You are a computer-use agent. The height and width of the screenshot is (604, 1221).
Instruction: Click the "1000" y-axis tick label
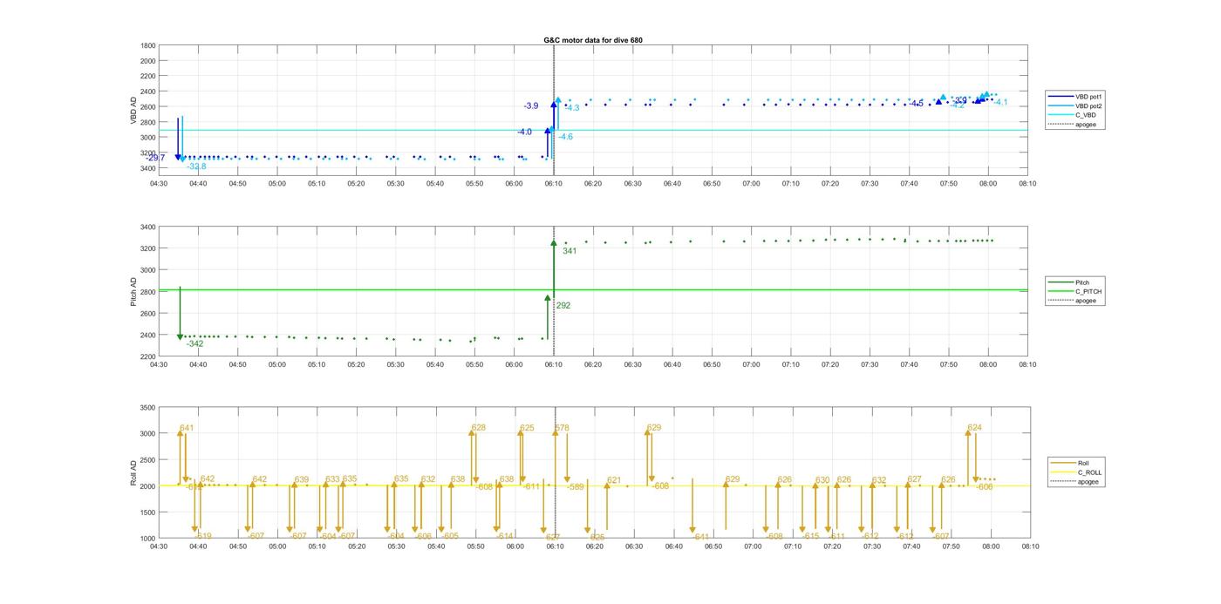(x=147, y=539)
